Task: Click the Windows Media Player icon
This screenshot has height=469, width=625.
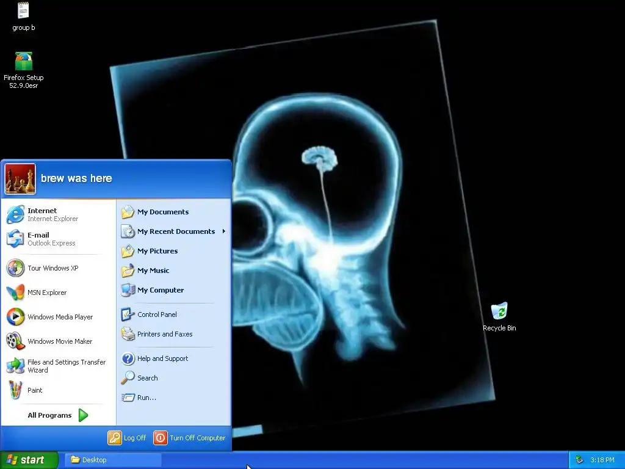Action: (15, 317)
